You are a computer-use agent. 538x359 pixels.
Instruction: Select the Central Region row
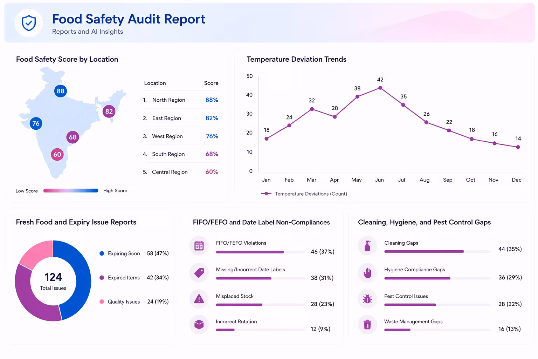tap(180, 172)
